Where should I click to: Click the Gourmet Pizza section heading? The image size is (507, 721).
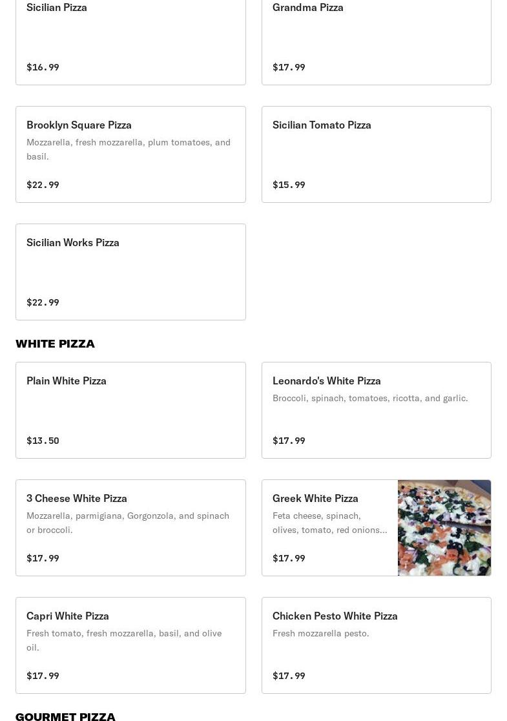[65, 716]
